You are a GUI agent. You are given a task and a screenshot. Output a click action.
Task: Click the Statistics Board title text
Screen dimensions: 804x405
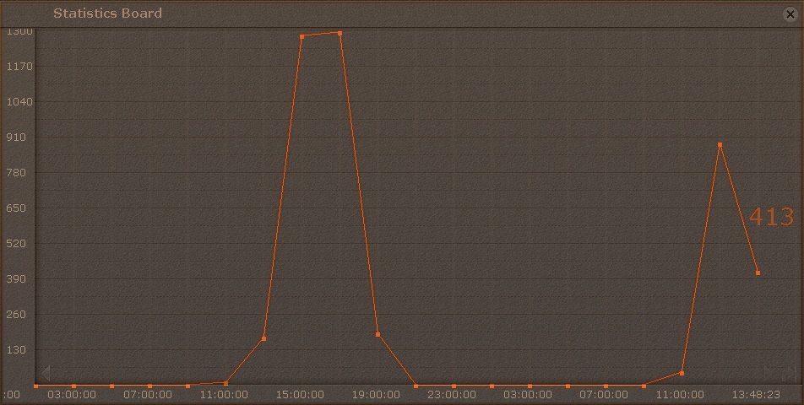click(107, 13)
